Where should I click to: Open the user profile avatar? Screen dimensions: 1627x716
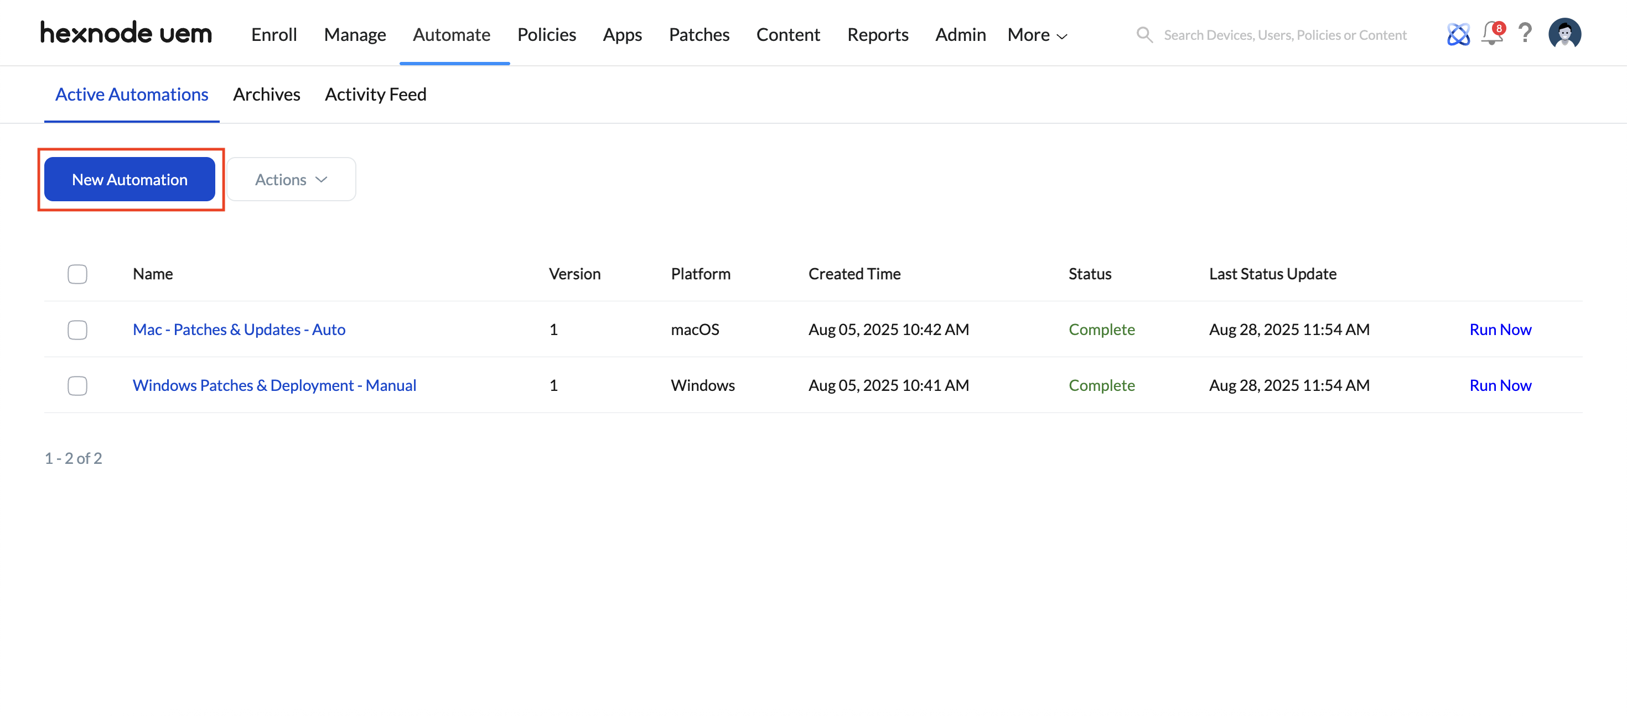[x=1564, y=33]
